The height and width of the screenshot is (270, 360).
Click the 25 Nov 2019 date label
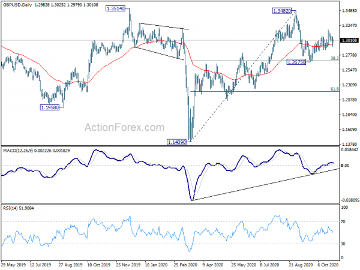pyautogui.click(x=128, y=265)
